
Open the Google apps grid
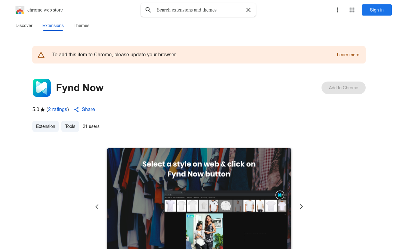pyautogui.click(x=352, y=10)
